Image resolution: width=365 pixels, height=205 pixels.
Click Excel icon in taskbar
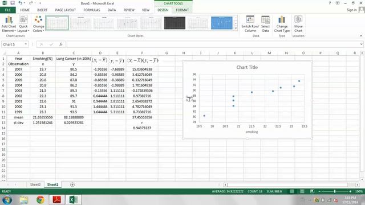(74, 200)
